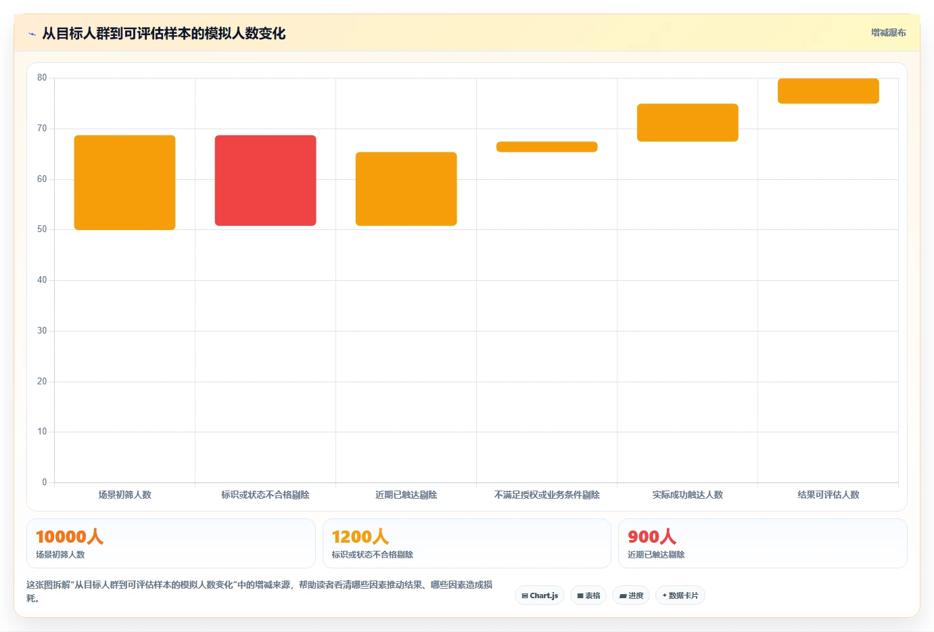Select the 数据卡片 tag chip
The height and width of the screenshot is (632, 934).
click(x=680, y=595)
